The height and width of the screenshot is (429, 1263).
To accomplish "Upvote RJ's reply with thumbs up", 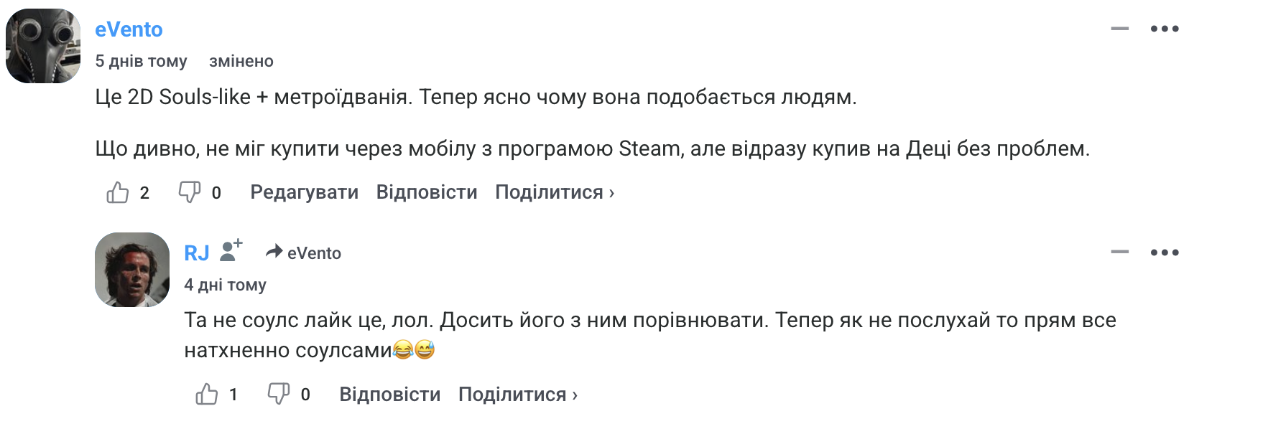I will pos(207,394).
